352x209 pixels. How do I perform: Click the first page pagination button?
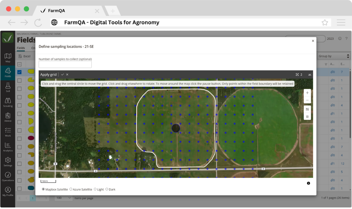[x=20, y=198]
